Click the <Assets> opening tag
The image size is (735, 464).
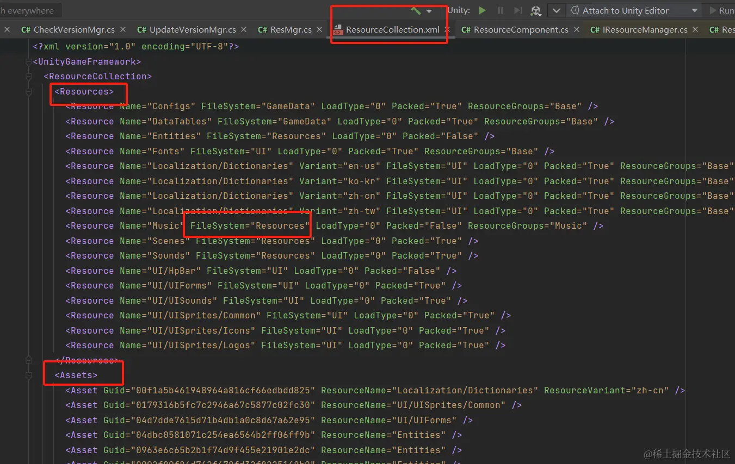tap(76, 375)
